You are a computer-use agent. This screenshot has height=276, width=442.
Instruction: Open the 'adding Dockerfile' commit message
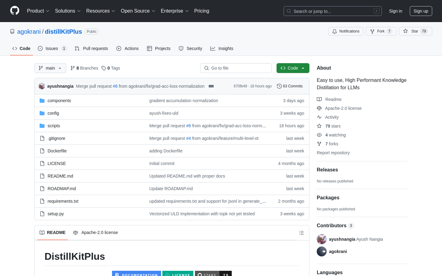[166, 151]
